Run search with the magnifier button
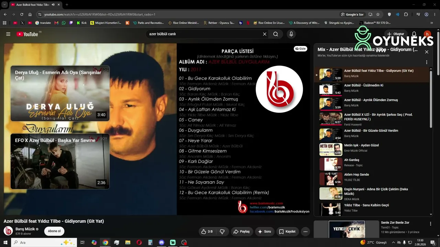 tap(276, 34)
